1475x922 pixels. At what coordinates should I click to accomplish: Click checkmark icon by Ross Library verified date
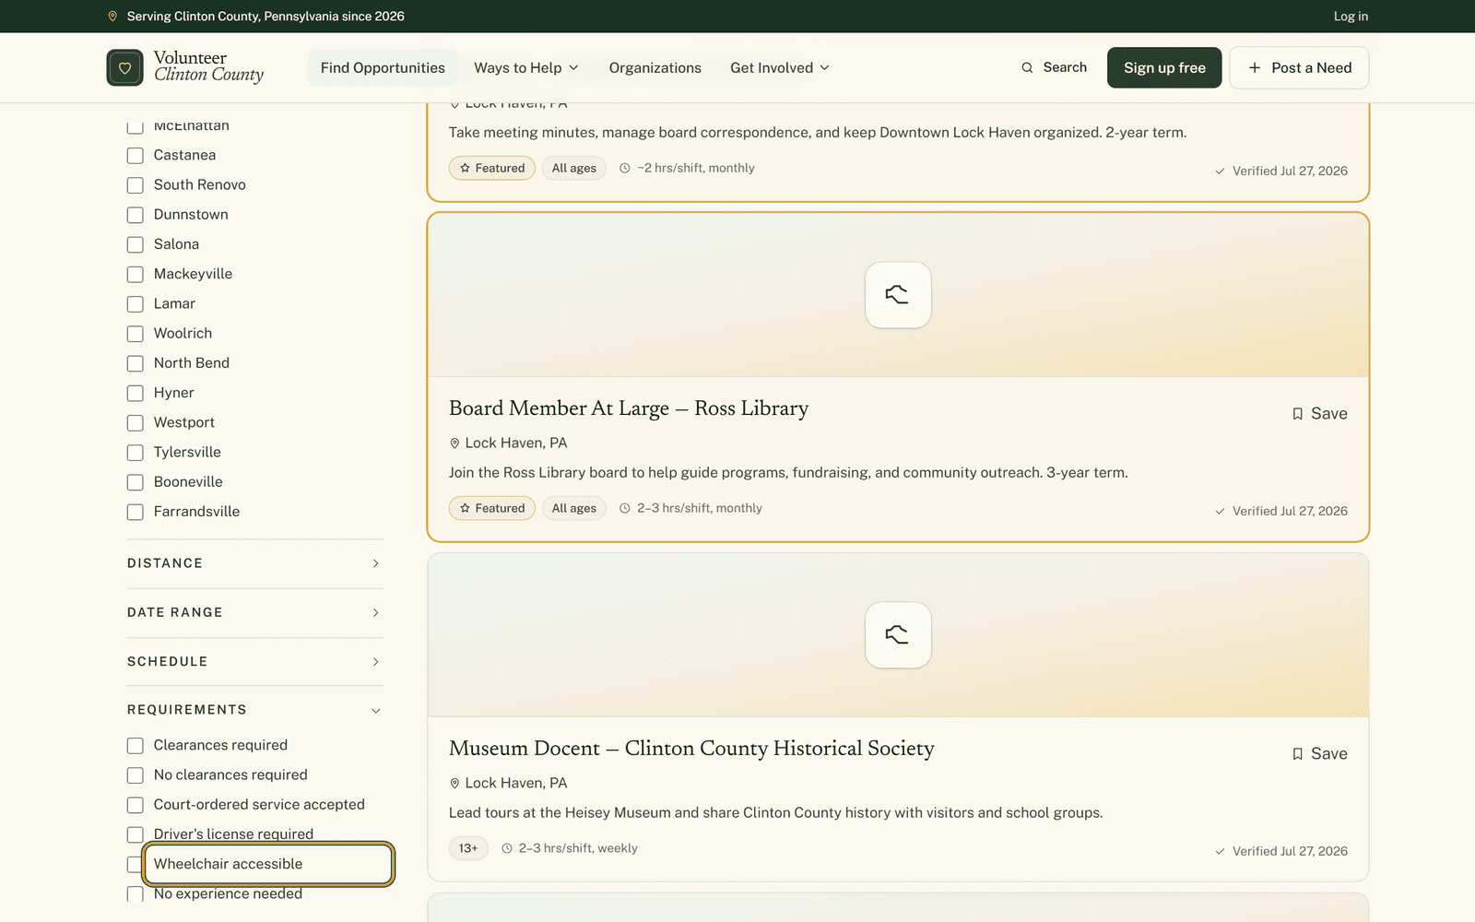point(1220,511)
